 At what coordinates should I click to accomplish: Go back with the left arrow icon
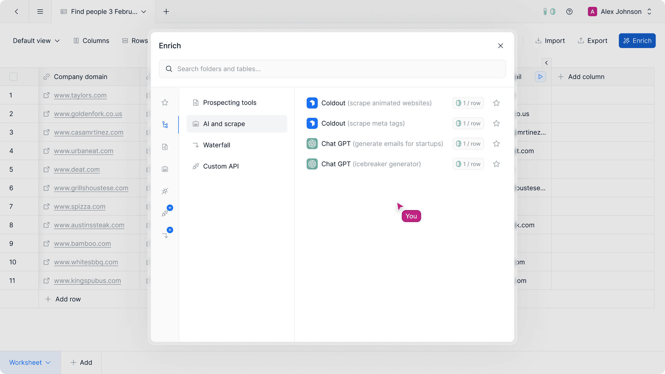[x=16, y=12]
